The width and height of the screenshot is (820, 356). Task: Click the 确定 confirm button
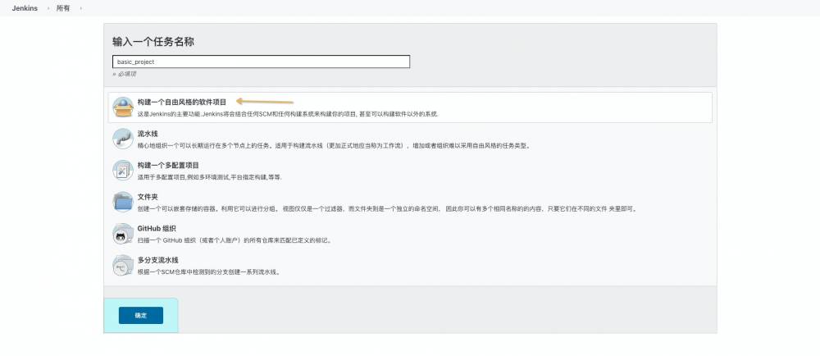[x=141, y=315]
